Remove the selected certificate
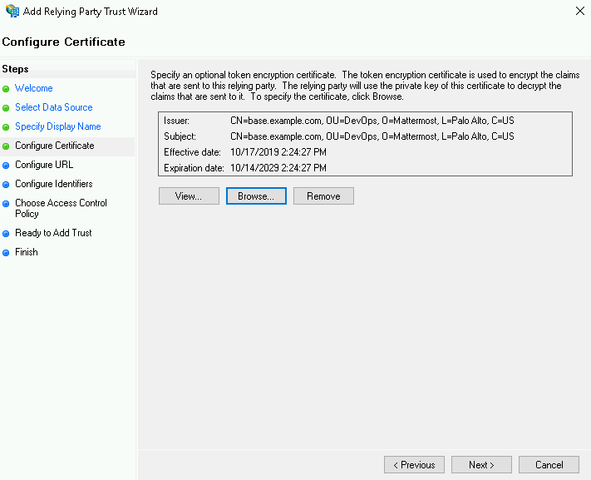 pyautogui.click(x=323, y=196)
